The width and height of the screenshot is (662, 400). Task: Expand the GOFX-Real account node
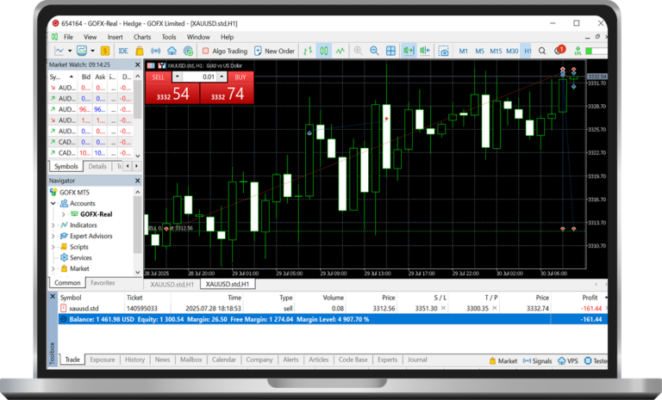tap(63, 214)
